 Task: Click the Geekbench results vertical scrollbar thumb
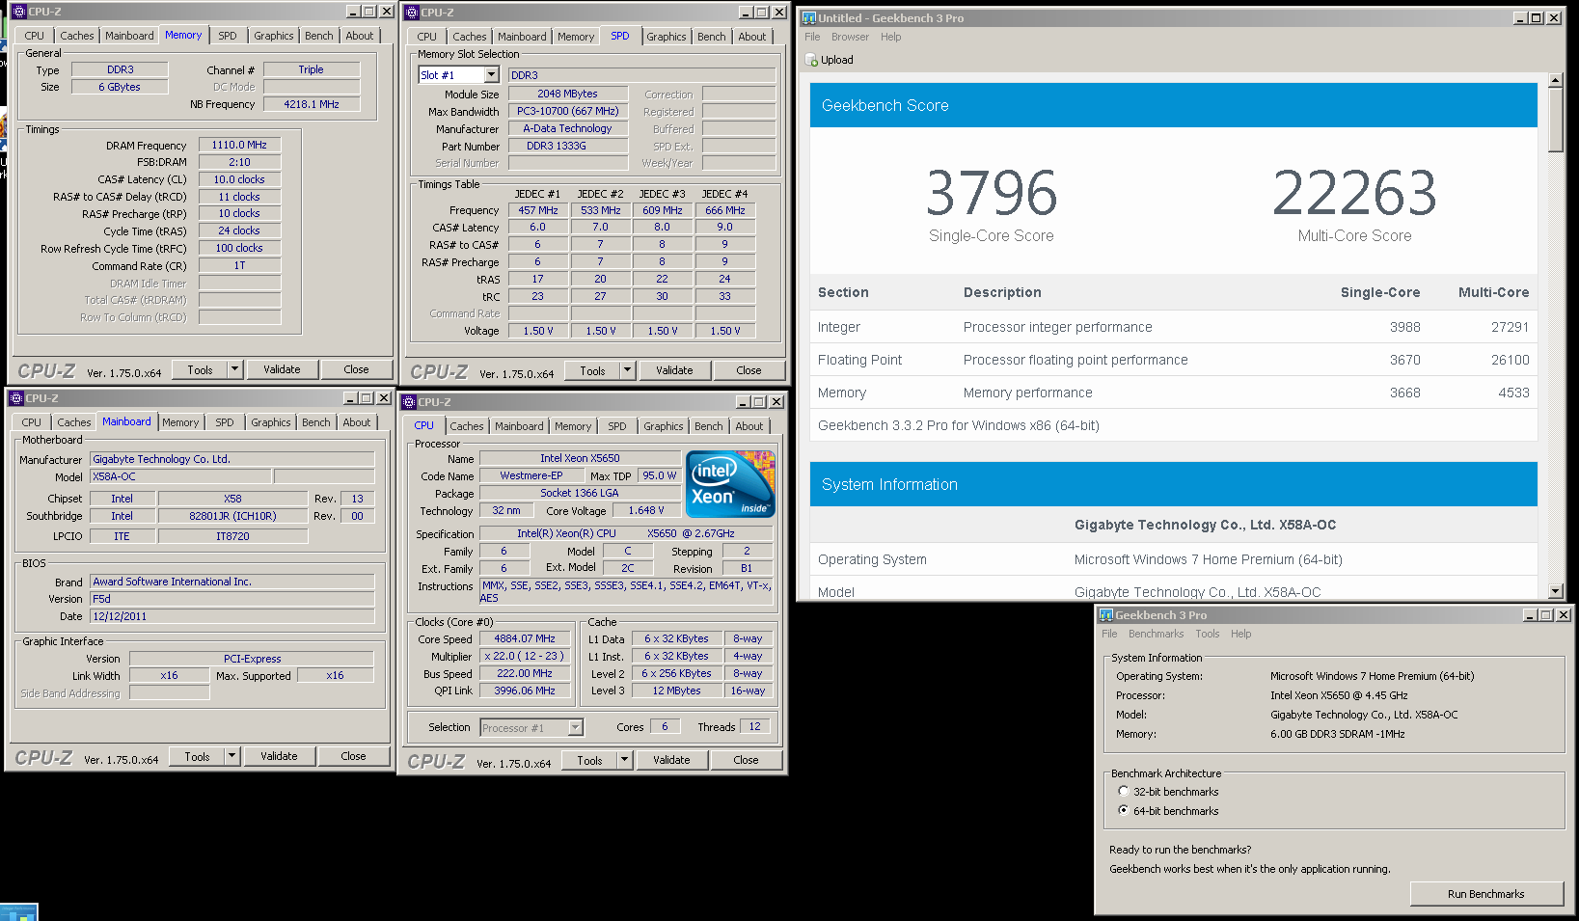pos(1555,120)
